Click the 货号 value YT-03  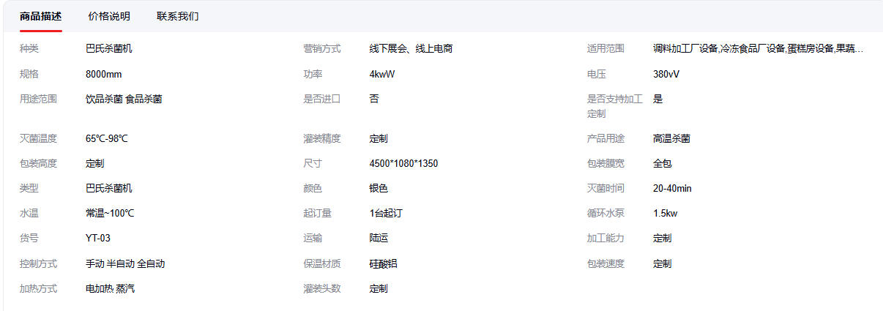pos(98,238)
